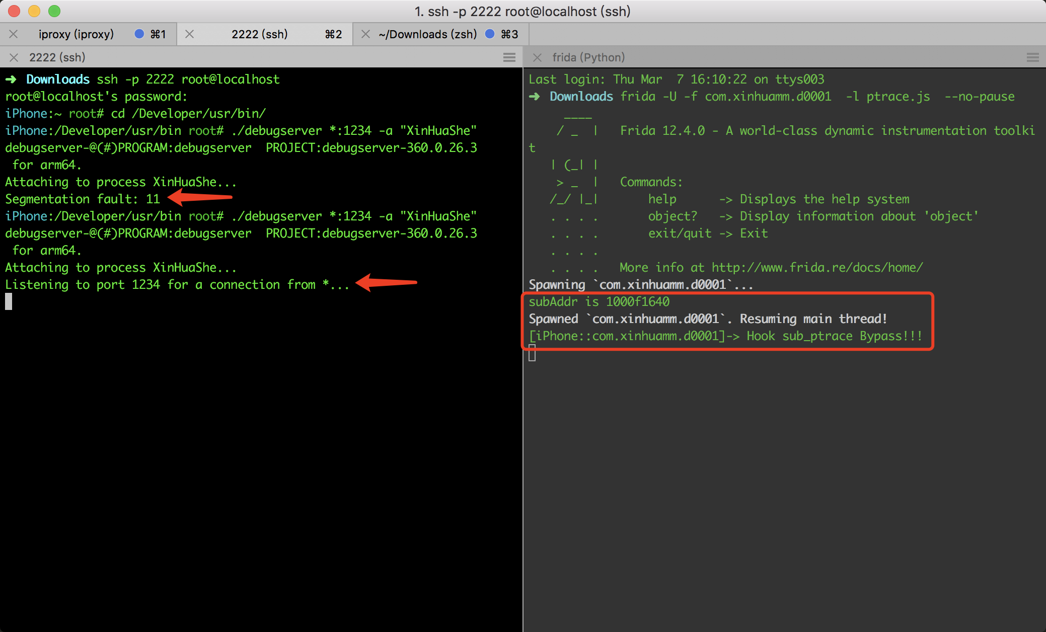The height and width of the screenshot is (632, 1046).
Task: Switch to the 2222 (ssh) tab
Action: tap(259, 34)
